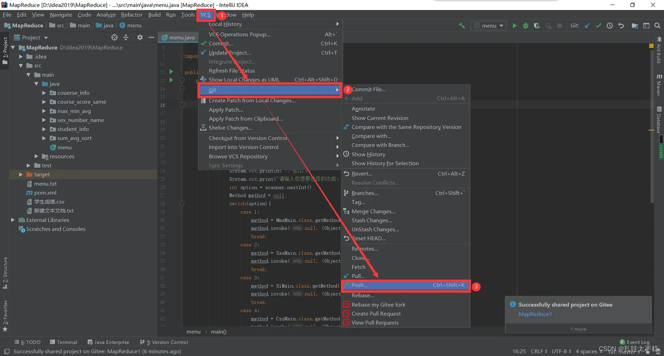Open the menu run configuration dropdown
664x356 pixels.
(x=488, y=26)
